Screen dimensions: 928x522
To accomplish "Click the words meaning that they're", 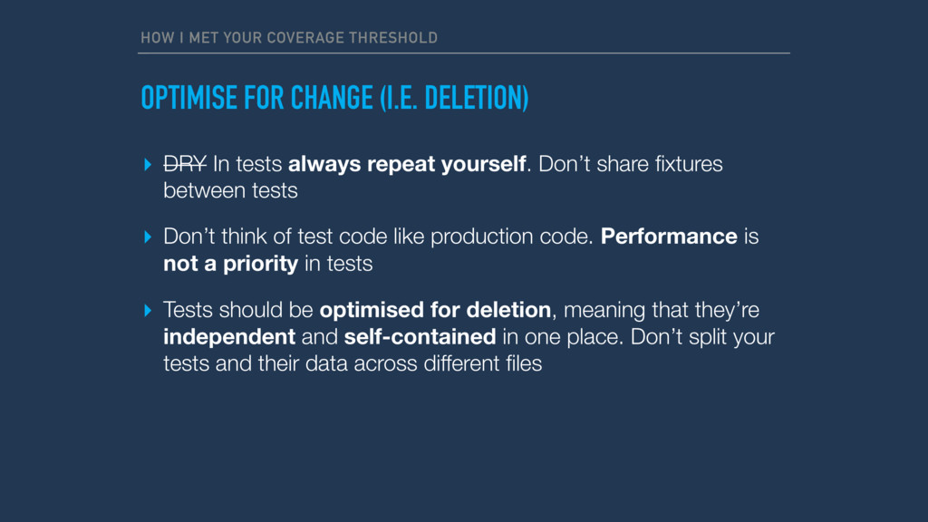I will (662, 310).
